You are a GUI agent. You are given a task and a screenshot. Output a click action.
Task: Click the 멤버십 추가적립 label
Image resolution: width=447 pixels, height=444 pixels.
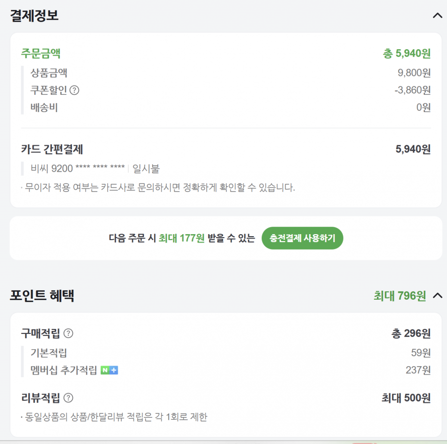pyautogui.click(x=64, y=371)
